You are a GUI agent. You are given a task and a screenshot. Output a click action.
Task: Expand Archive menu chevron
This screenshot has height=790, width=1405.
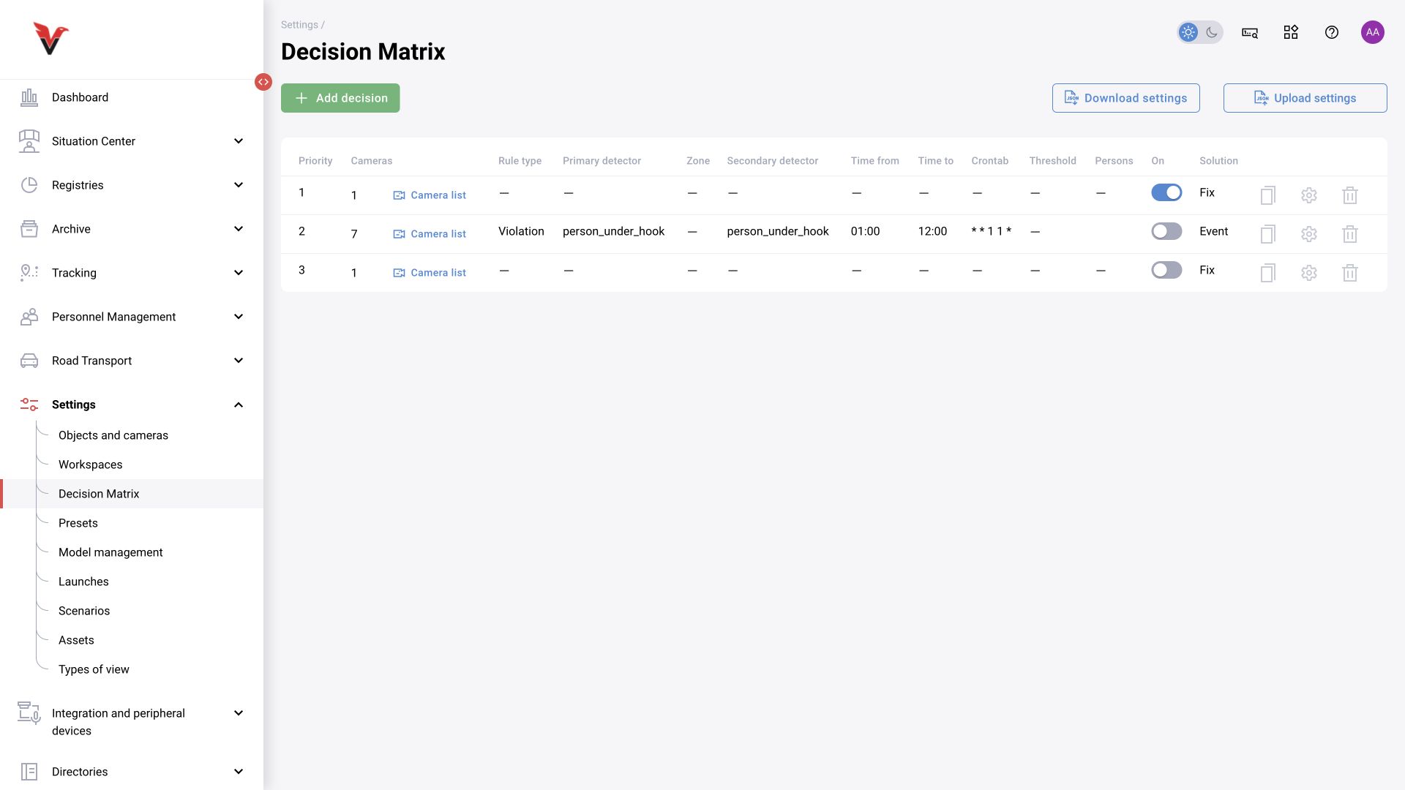click(239, 229)
